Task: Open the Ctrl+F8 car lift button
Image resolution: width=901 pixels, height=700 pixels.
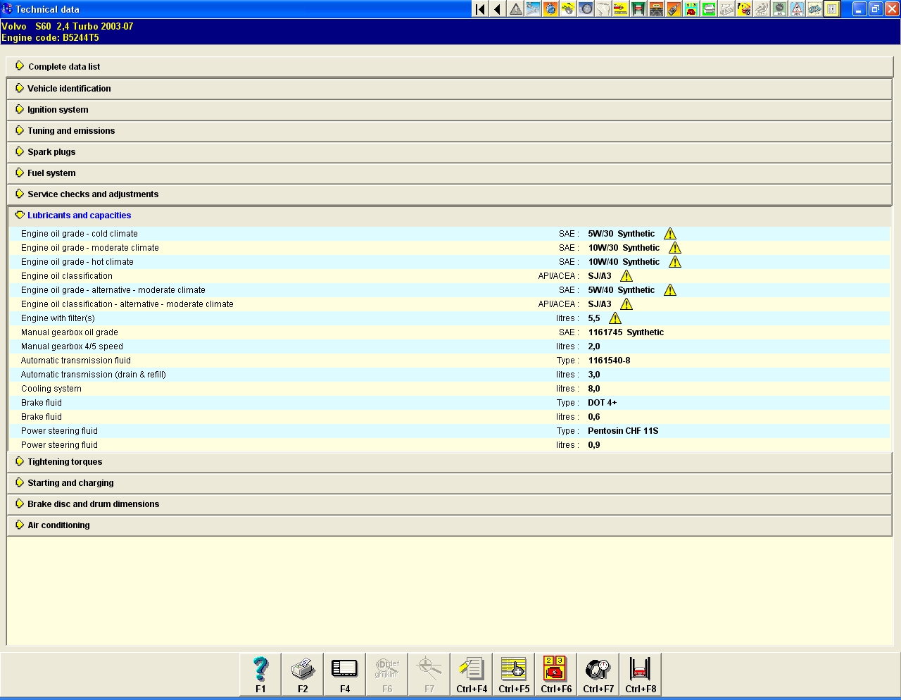Action: click(x=641, y=674)
